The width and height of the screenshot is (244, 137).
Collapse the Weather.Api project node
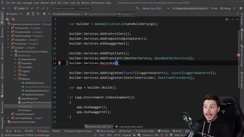coord(11,56)
